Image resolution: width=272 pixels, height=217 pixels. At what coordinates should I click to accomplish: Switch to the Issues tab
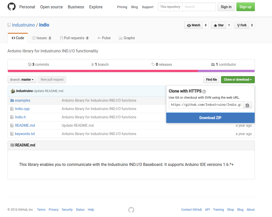(42, 38)
